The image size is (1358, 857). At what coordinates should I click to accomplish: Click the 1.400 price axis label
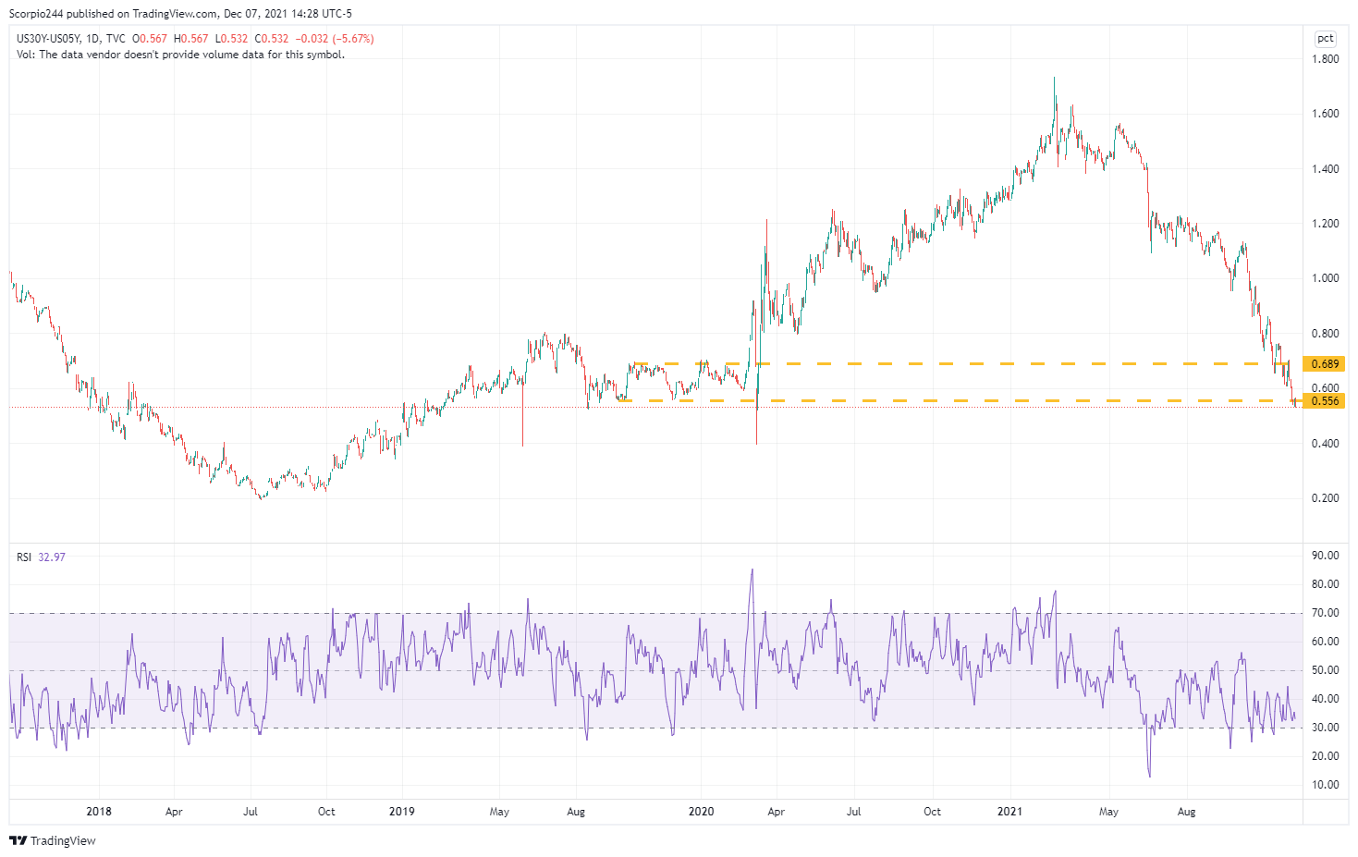(1325, 169)
